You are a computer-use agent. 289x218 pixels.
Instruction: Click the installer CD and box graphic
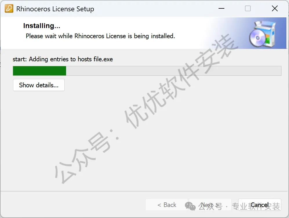262,34
